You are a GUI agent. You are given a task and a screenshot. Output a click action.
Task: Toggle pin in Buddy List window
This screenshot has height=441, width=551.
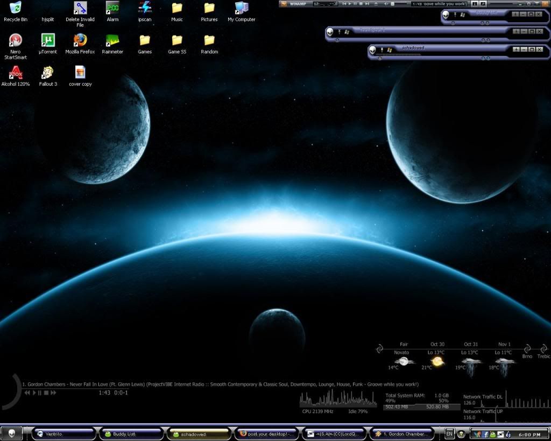click(x=455, y=15)
